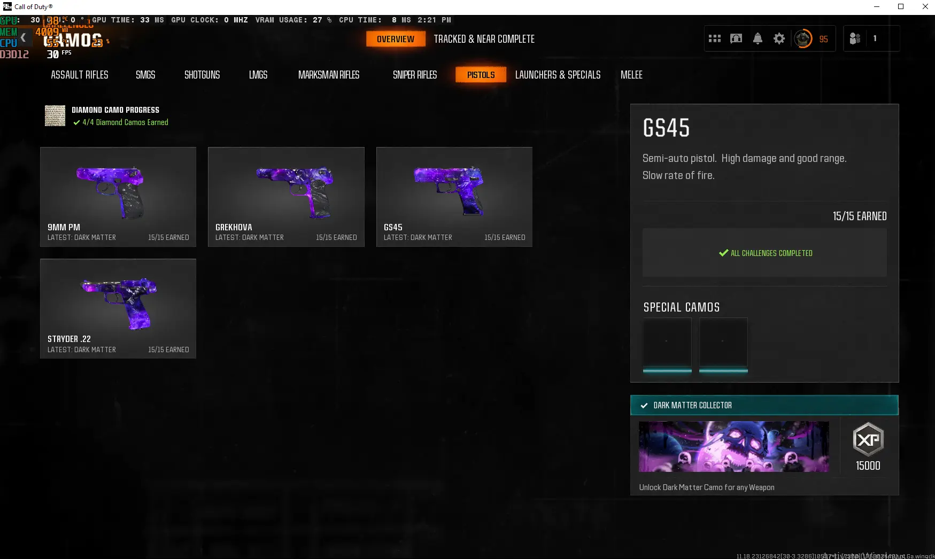This screenshot has height=559, width=935.
Task: Open the 9MM PM weapon card
Action: click(x=118, y=197)
